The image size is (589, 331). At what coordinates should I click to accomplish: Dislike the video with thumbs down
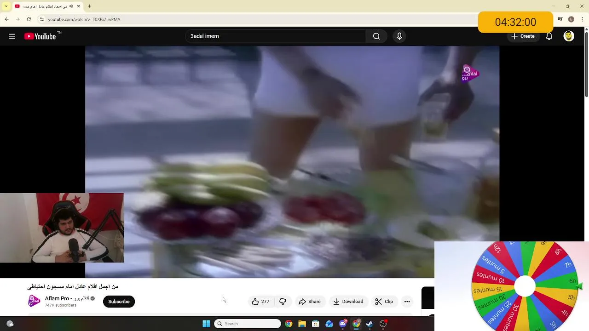tap(283, 302)
